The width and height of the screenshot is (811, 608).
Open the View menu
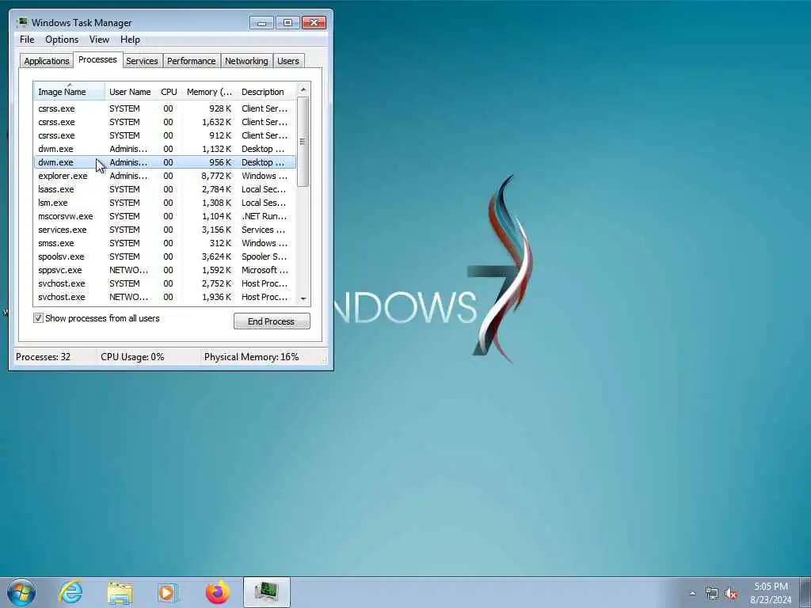coord(99,40)
